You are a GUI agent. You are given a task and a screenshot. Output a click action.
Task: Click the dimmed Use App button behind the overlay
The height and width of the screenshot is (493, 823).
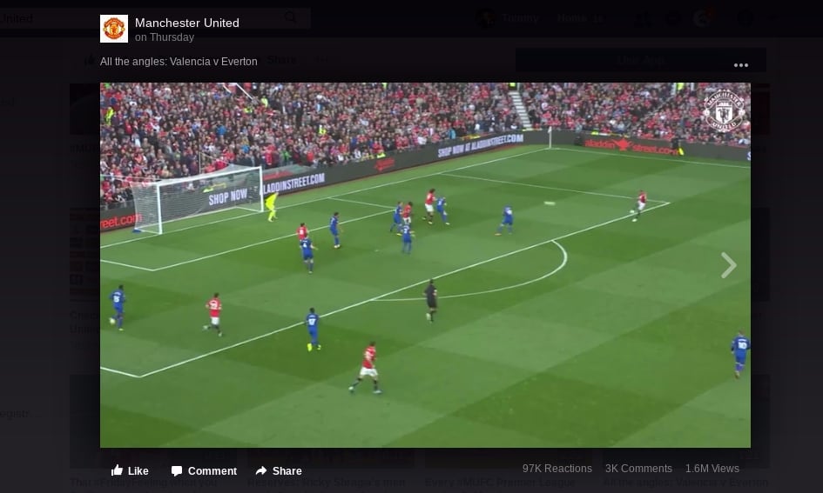pos(640,60)
